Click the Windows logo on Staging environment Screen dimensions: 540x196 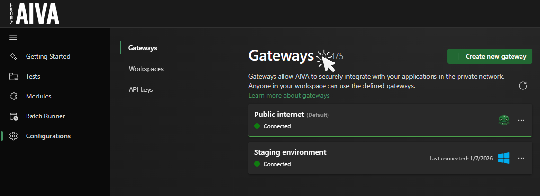[504, 158]
